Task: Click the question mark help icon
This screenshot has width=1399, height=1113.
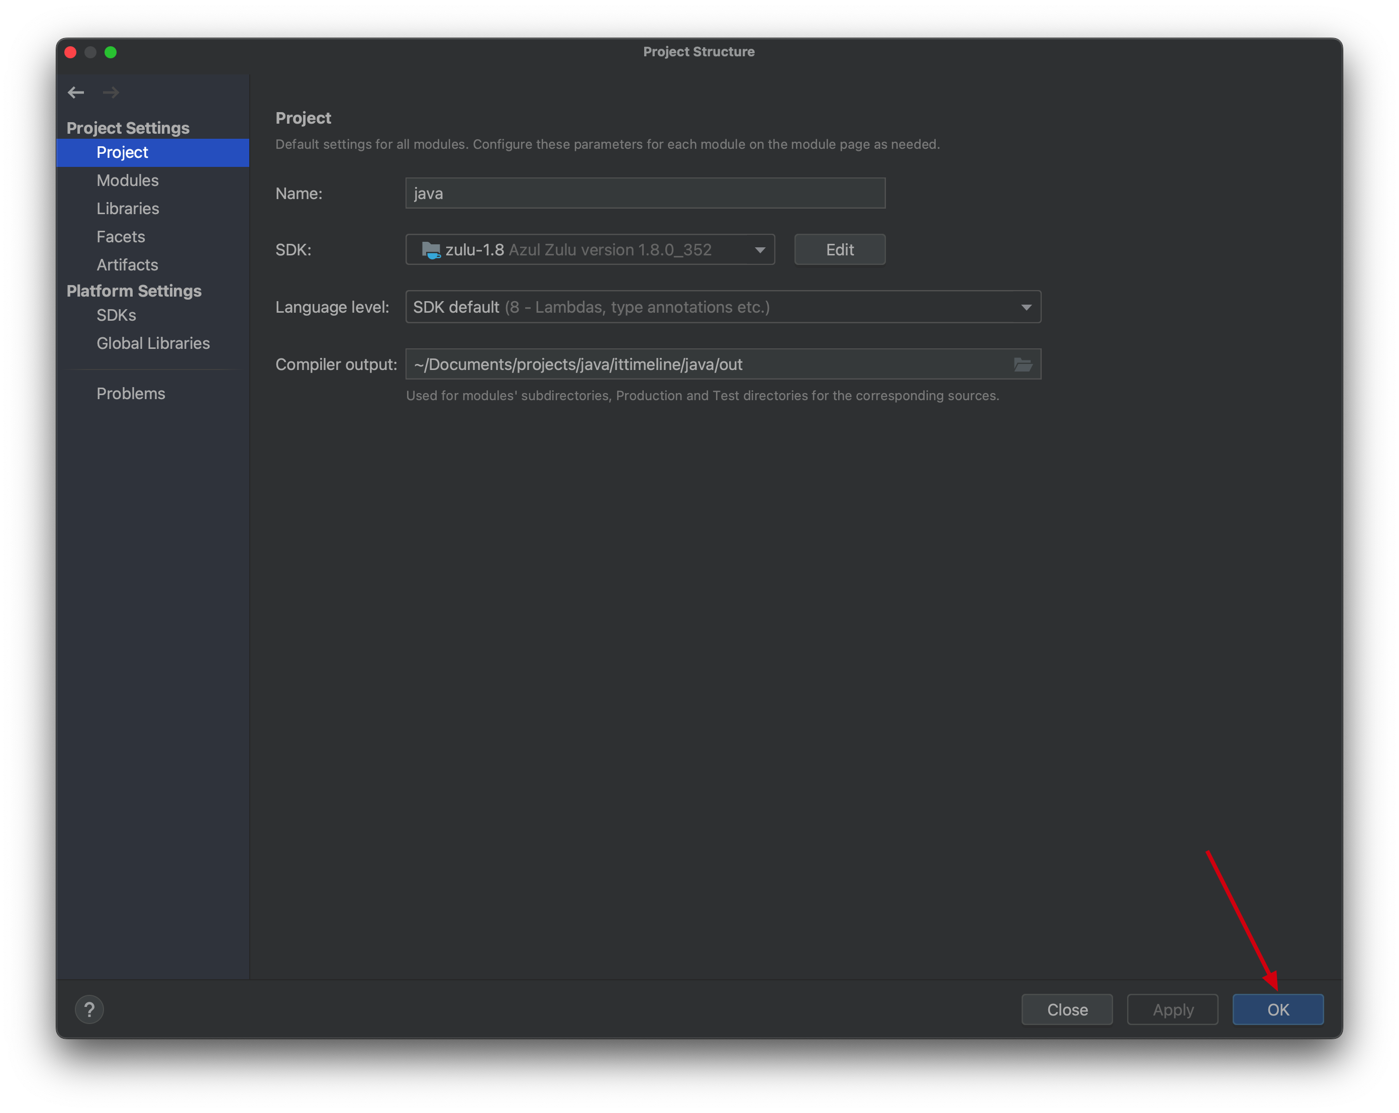Action: tap(90, 1009)
